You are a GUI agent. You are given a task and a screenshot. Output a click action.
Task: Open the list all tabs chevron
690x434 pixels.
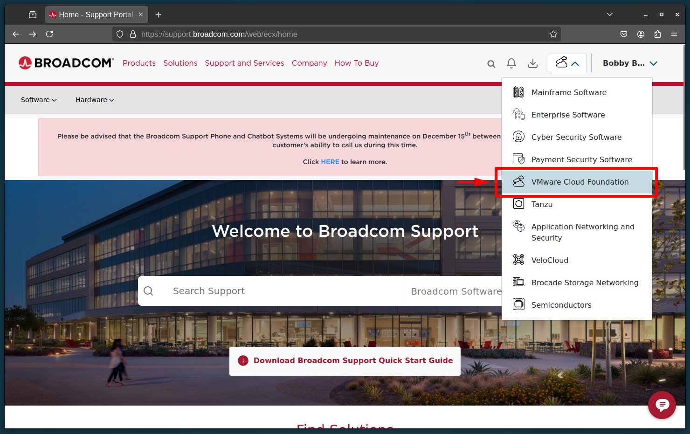609,14
